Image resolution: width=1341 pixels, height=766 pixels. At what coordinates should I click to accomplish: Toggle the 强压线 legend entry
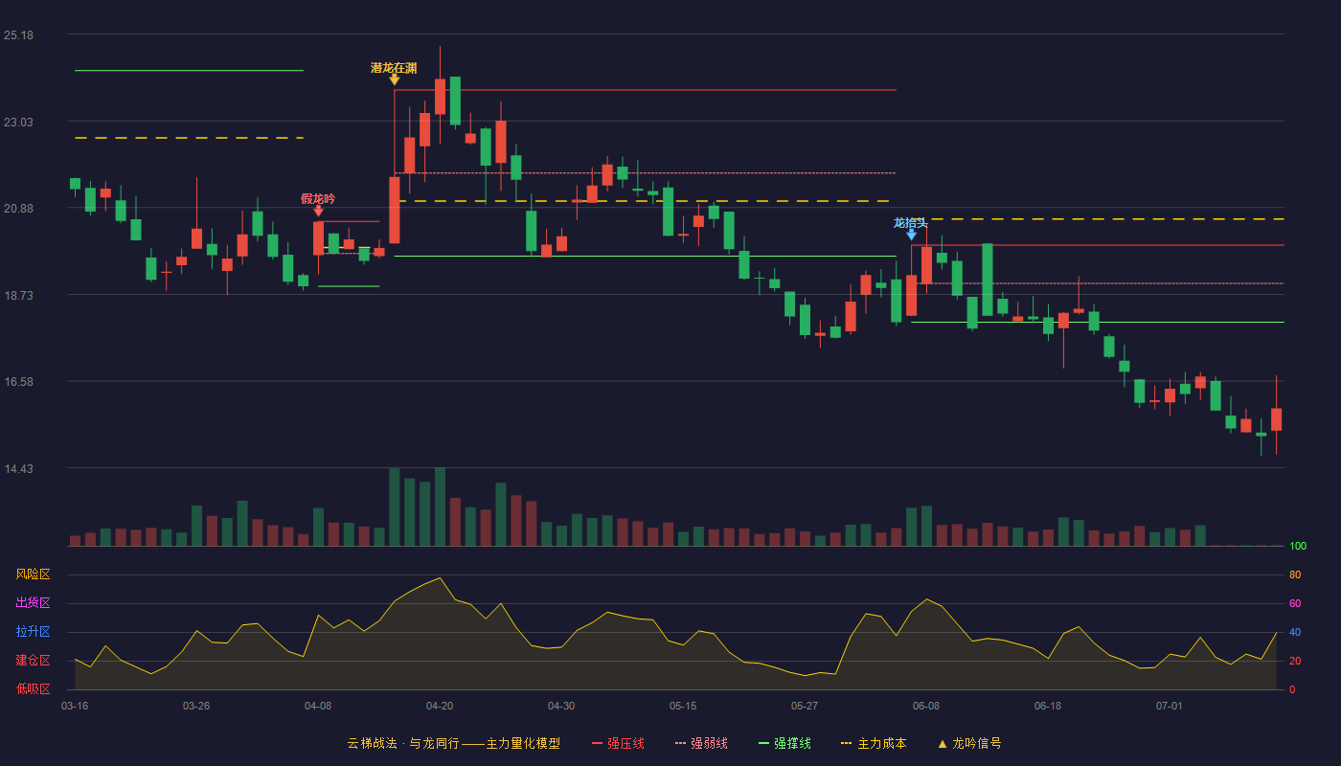click(618, 743)
